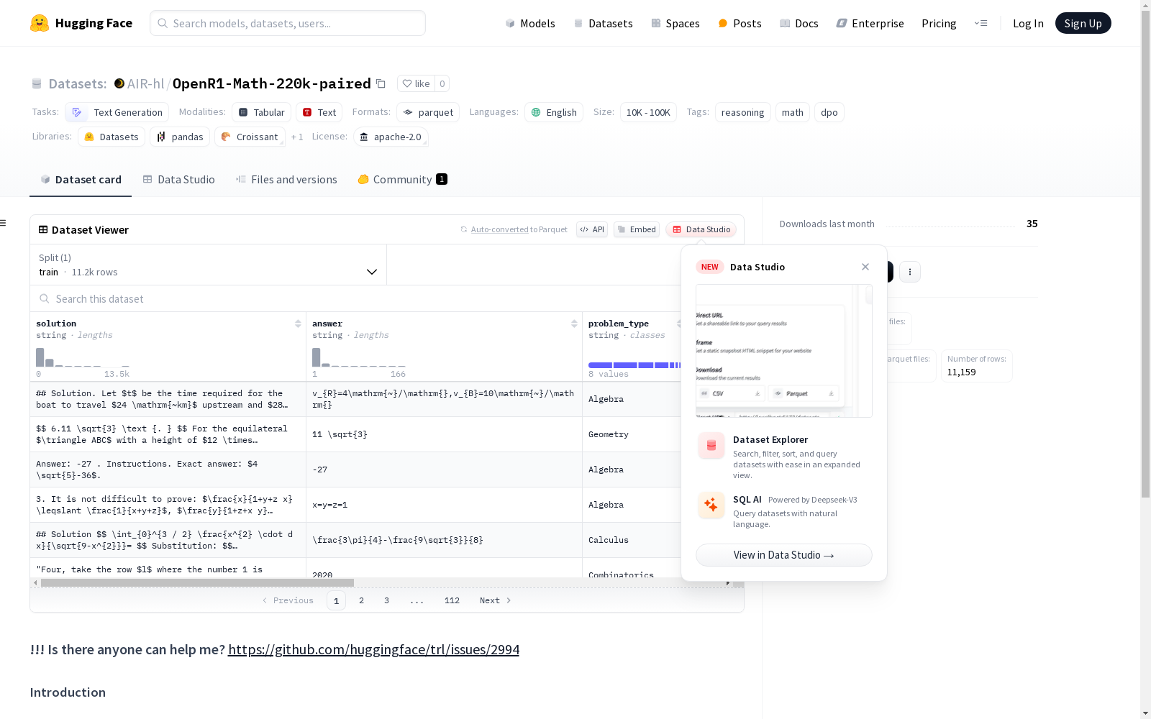Click the API button in Dataset Viewer
The height and width of the screenshot is (719, 1151).
592,229
